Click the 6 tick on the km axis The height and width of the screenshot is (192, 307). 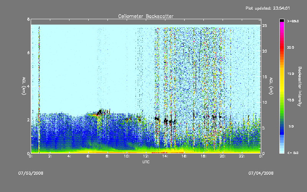28,53
